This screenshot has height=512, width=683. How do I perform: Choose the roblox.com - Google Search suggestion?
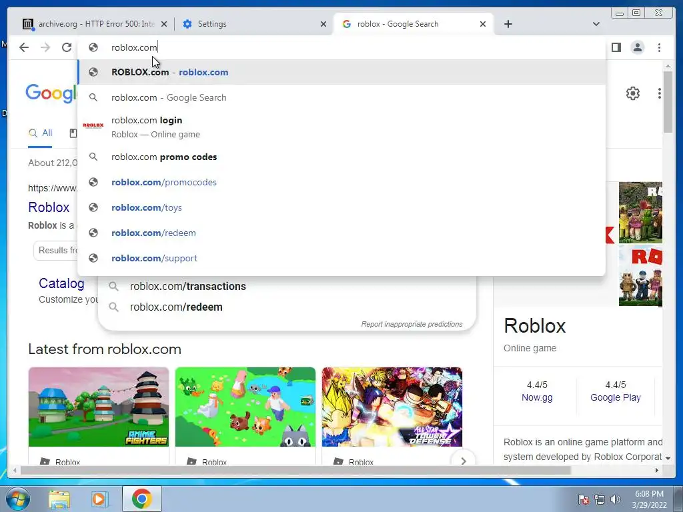[342, 97]
